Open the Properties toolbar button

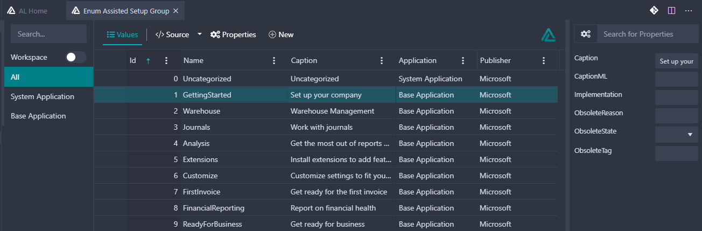click(x=233, y=34)
